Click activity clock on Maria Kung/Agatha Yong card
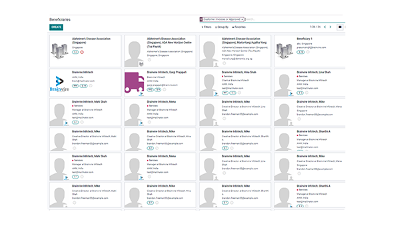Screen dimensions: 393x240 pos(224,63)
